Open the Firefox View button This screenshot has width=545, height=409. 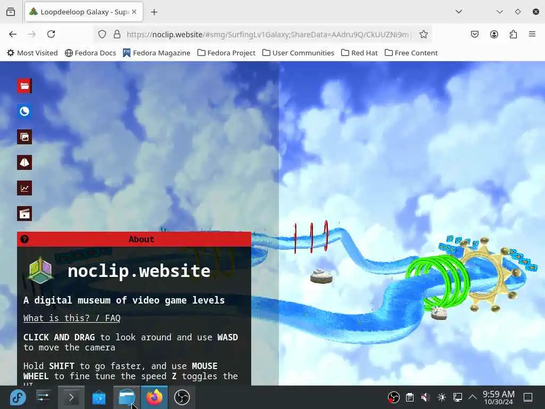[x=11, y=12]
